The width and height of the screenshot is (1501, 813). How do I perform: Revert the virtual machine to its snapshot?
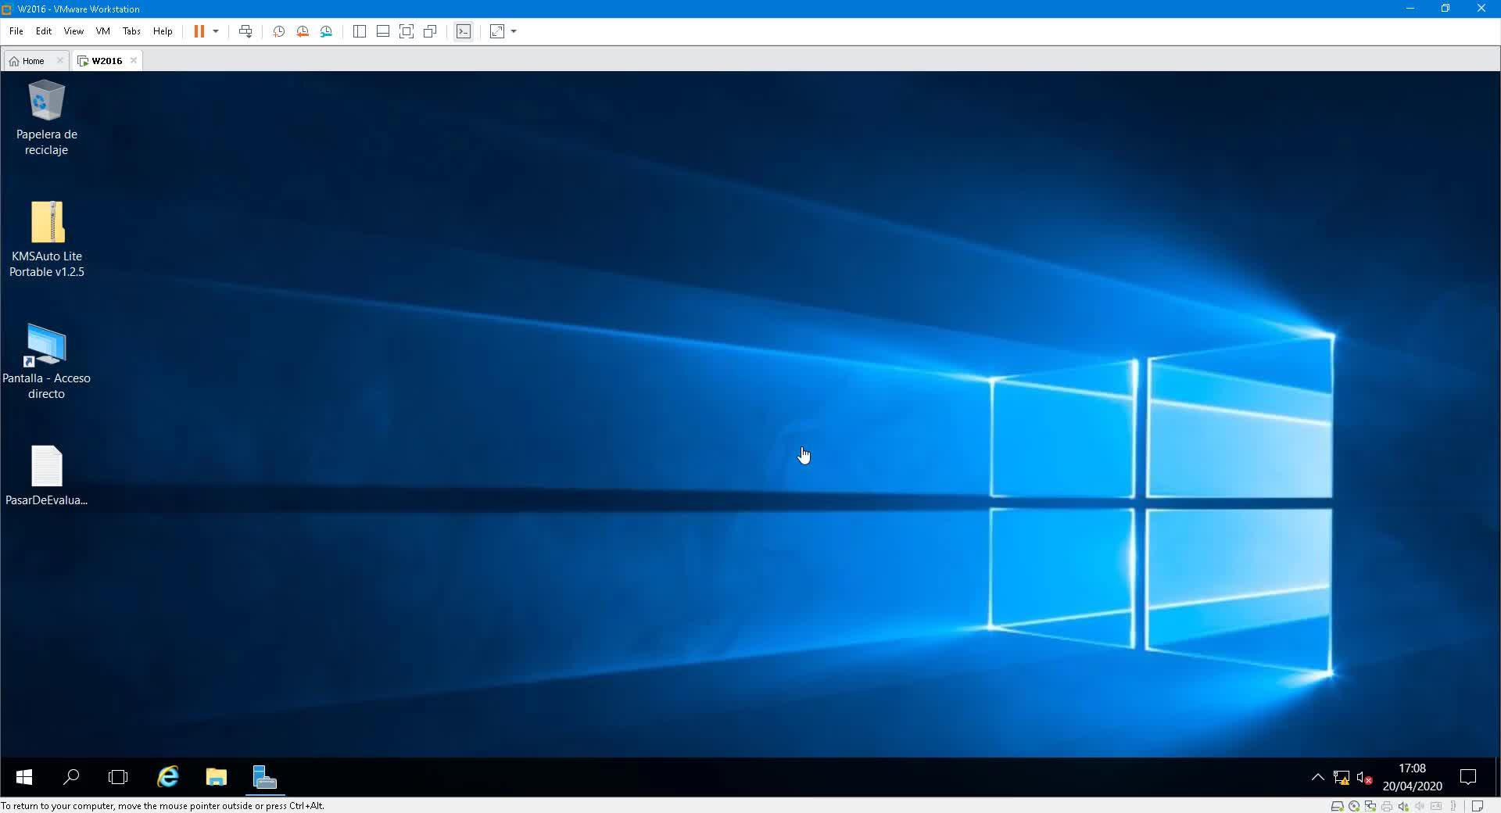(x=303, y=31)
